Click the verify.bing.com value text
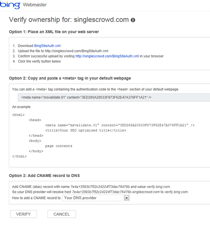 point(159,187)
